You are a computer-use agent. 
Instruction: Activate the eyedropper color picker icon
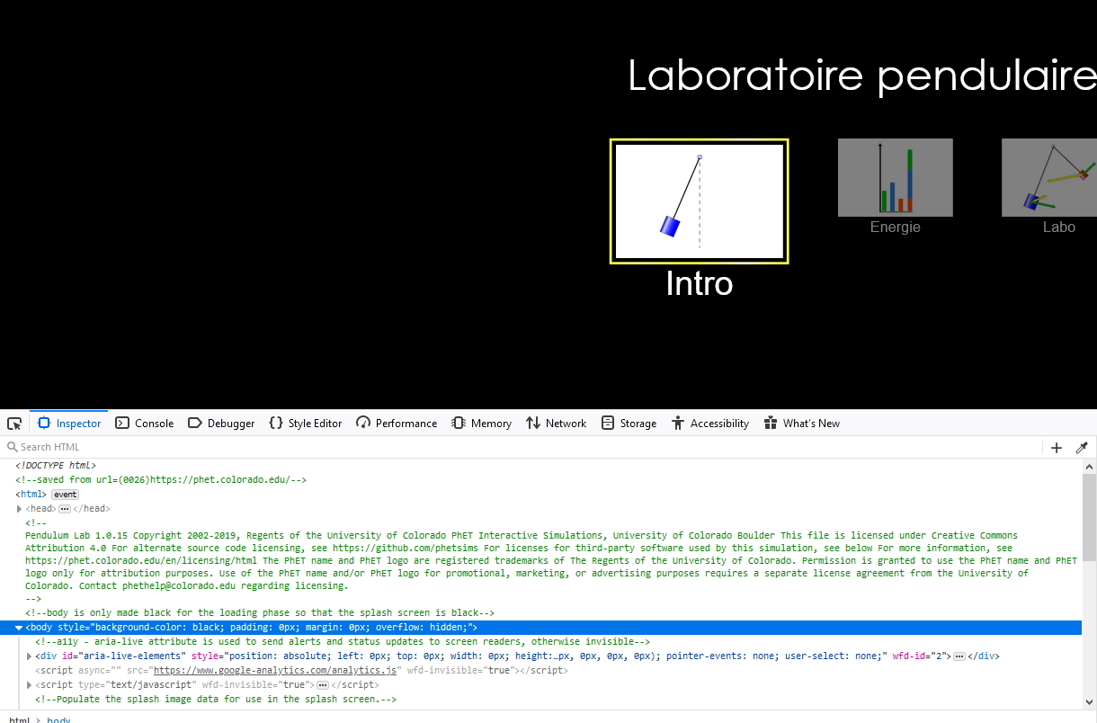1082,447
